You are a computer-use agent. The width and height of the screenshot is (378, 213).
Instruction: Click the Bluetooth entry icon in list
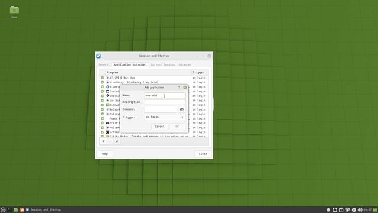[107, 87]
